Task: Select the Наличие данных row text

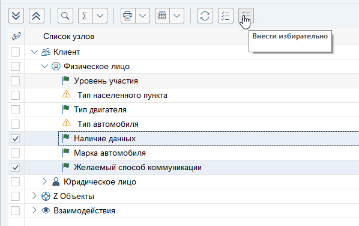Action: pos(104,139)
